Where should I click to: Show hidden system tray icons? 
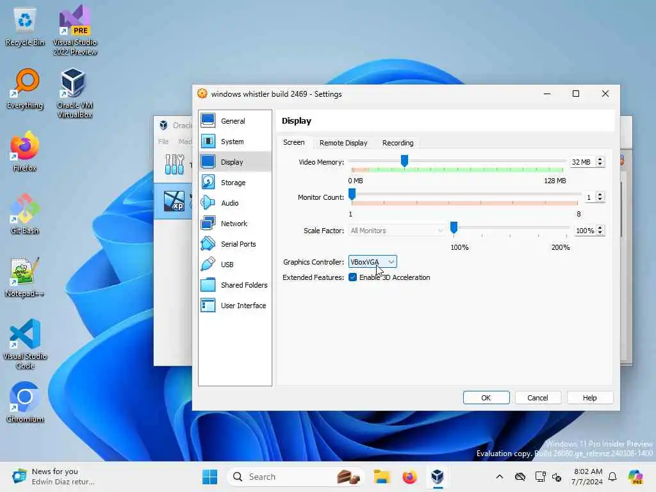[500, 477]
